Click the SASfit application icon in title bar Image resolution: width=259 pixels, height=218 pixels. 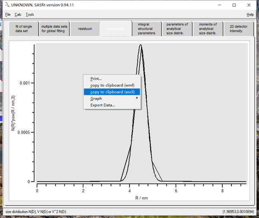click(7, 5)
